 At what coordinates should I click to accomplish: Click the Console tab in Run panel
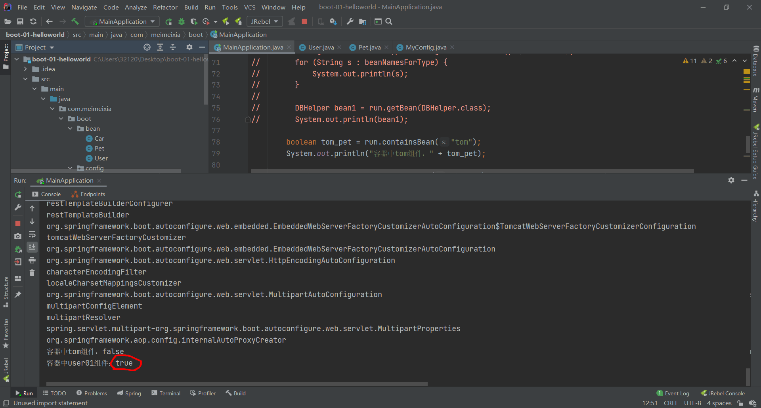[x=46, y=194]
